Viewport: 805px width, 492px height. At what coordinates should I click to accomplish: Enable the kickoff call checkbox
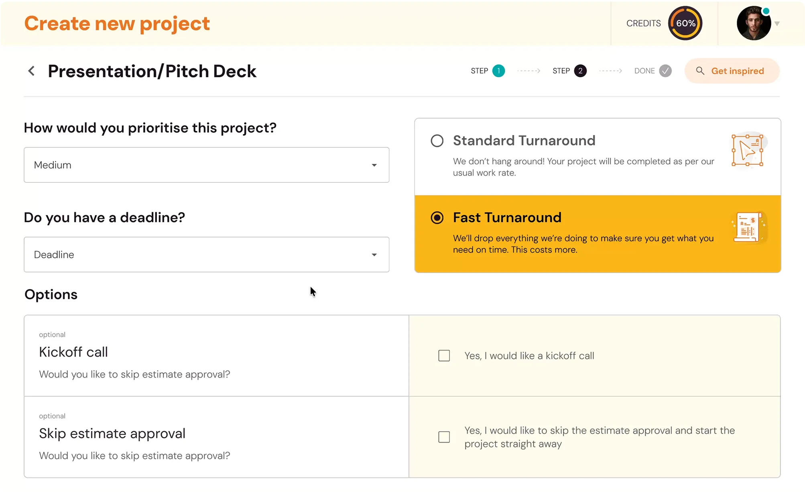444,356
